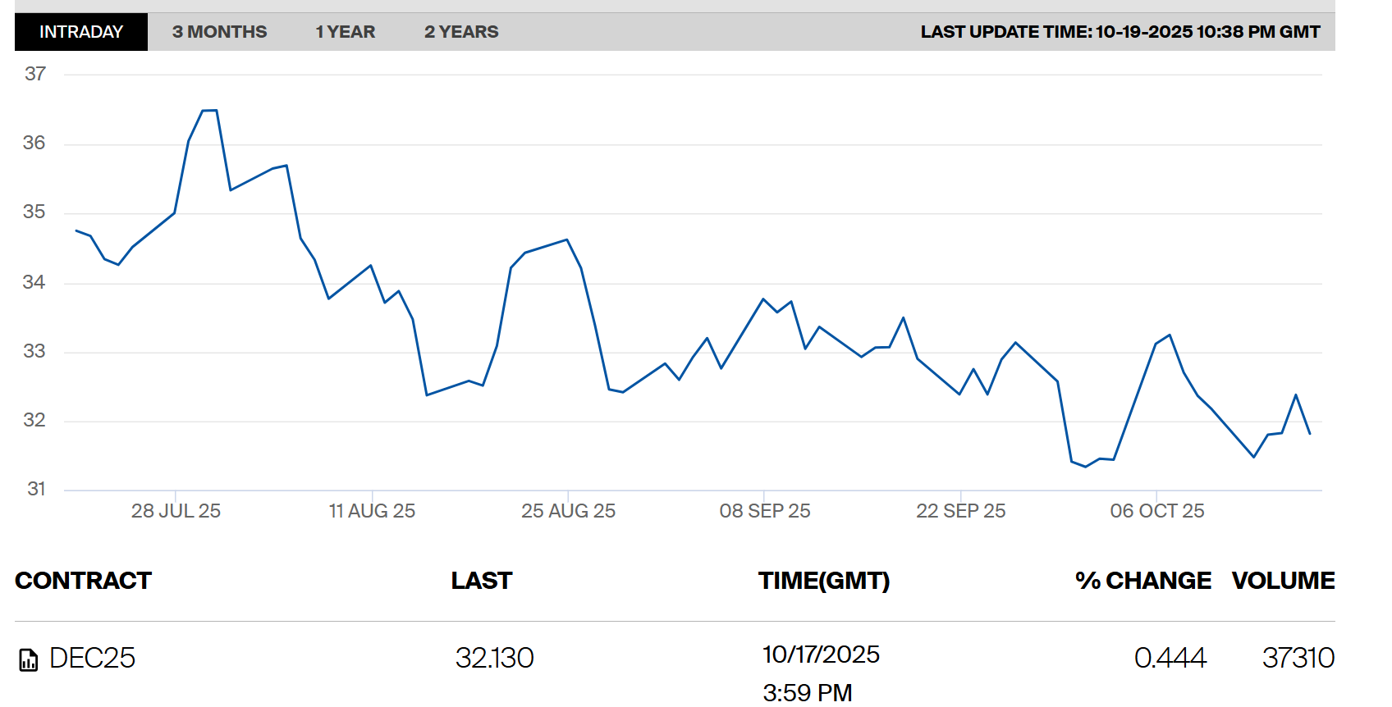
Task: Click the final endpoint of the price line
Action: [1310, 433]
